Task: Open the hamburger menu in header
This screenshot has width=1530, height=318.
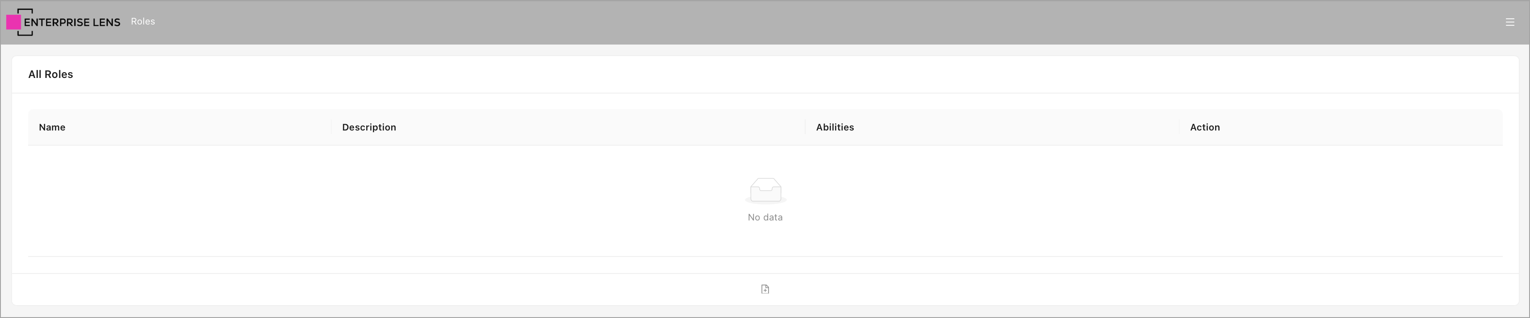Action: pos(1509,22)
